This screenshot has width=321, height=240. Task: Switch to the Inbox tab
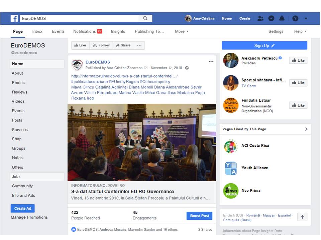coord(37,31)
